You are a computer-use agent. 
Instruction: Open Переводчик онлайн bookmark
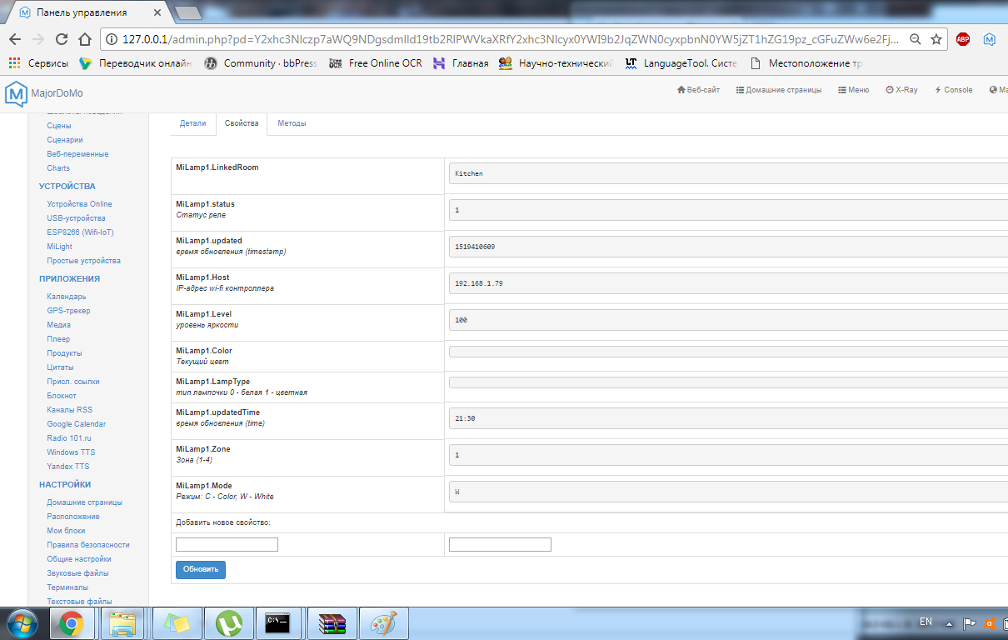(136, 63)
